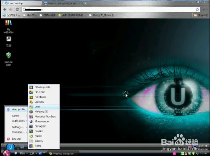Open the third bookmark in bookmarks bar
The width and height of the screenshot is (210, 156).
click(47, 15)
